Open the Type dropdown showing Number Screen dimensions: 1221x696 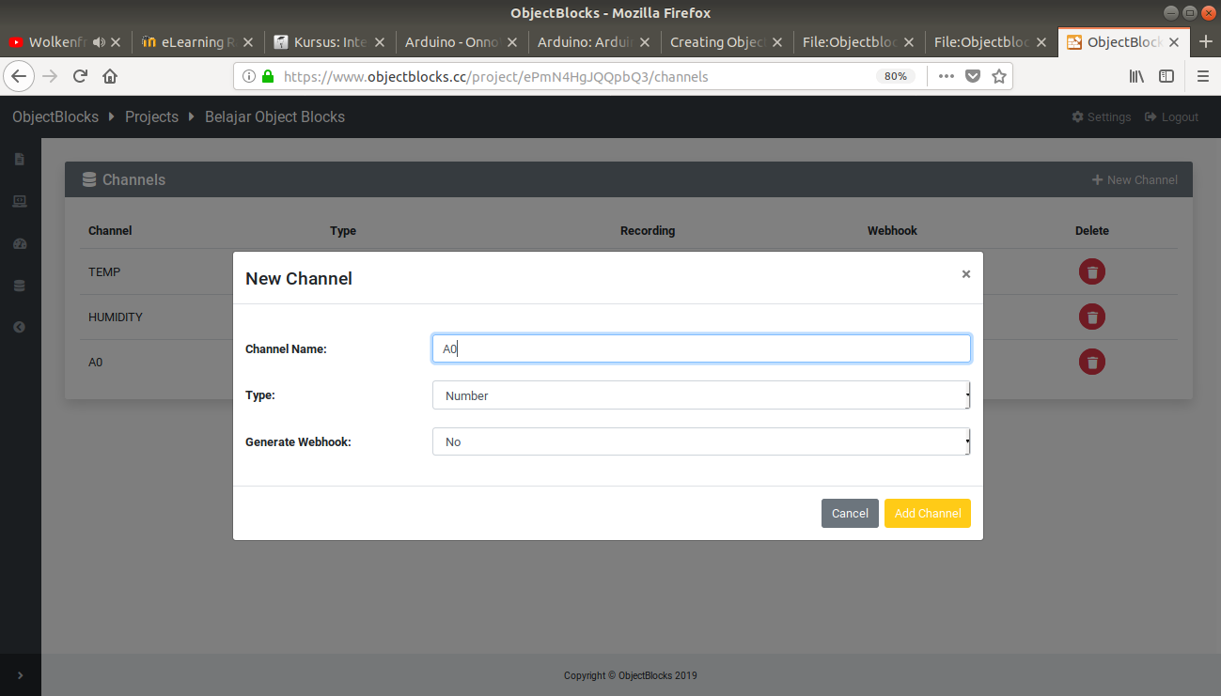pyautogui.click(x=700, y=395)
